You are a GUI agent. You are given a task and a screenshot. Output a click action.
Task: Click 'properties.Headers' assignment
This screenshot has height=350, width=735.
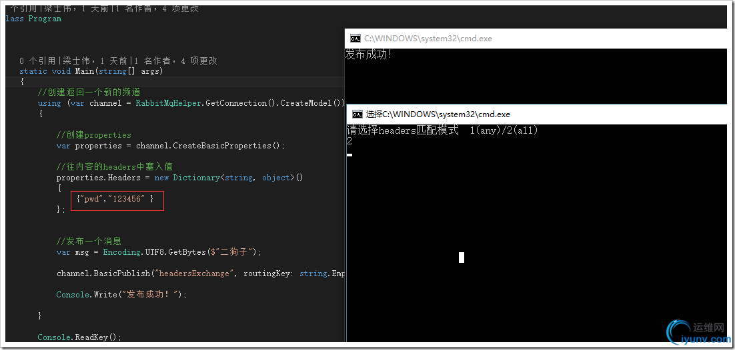click(99, 178)
